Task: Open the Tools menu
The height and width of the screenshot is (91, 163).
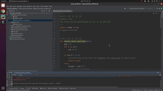Action: tap(38, 6)
